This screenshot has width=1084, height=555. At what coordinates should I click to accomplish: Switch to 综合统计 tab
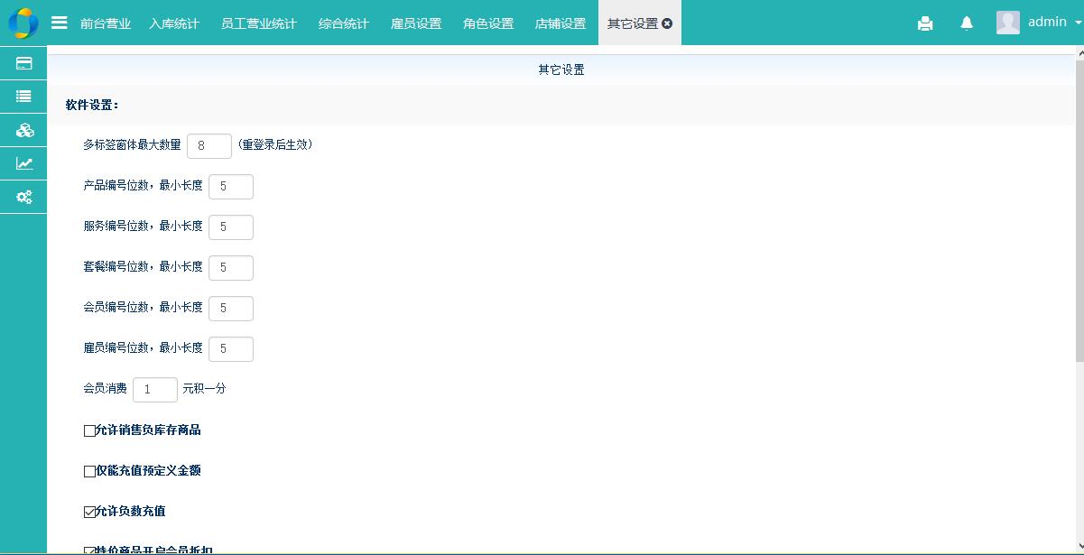tap(343, 23)
